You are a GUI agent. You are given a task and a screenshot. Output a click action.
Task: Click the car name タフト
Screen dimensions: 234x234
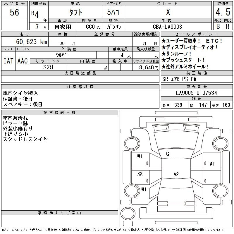click(x=76, y=12)
